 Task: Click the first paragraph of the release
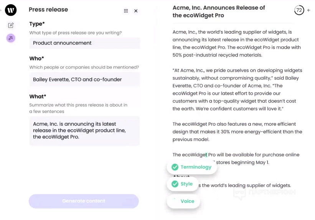point(236,43)
